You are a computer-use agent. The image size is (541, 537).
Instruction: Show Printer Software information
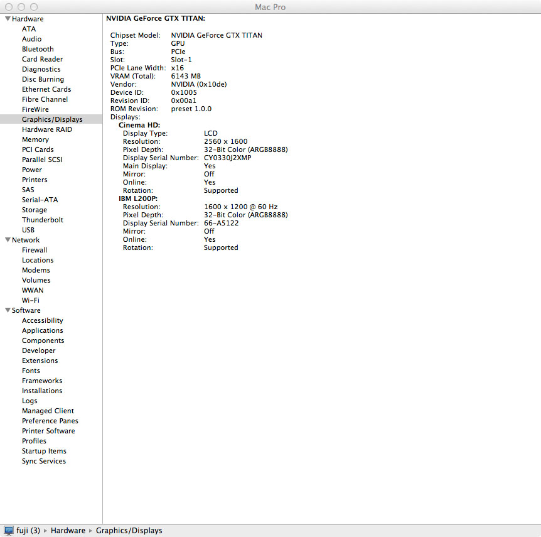[48, 431]
